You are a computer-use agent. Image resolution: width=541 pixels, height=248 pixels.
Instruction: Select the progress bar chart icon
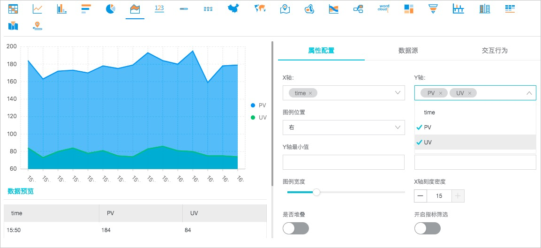click(184, 8)
